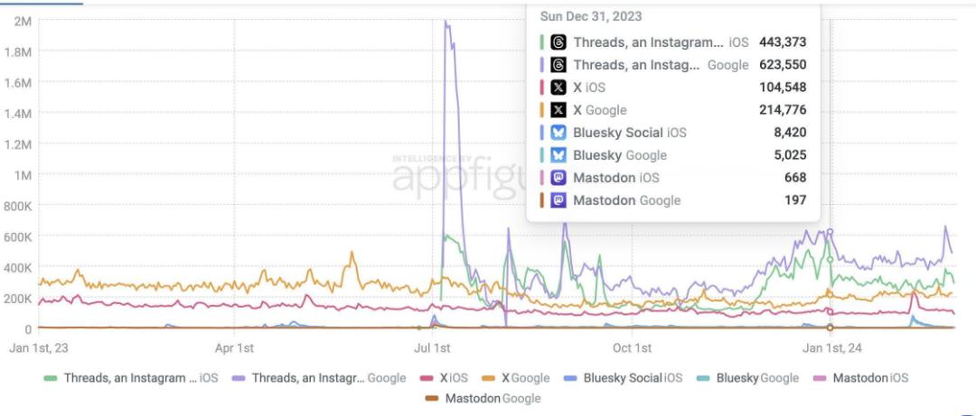
Task: Click the Mastodon iOS app icon
Action: click(559, 178)
